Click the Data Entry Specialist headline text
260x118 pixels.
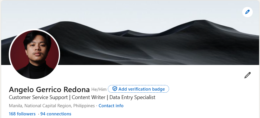132,97
